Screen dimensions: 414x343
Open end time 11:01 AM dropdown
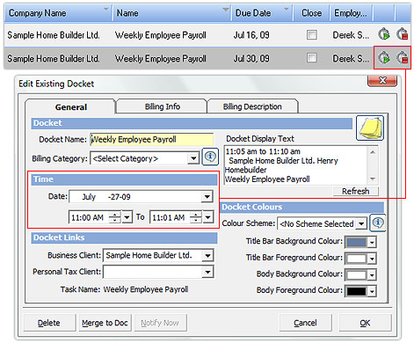click(x=208, y=217)
